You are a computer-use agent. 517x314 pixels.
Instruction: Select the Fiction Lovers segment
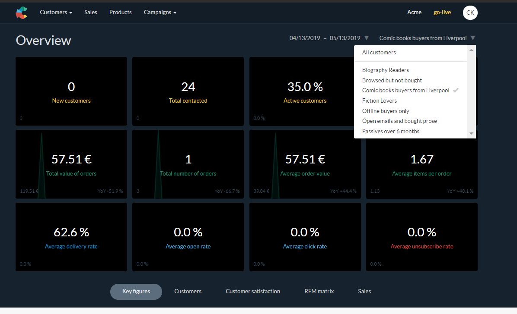[x=379, y=100]
